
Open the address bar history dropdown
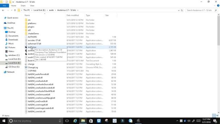coord(179,10)
